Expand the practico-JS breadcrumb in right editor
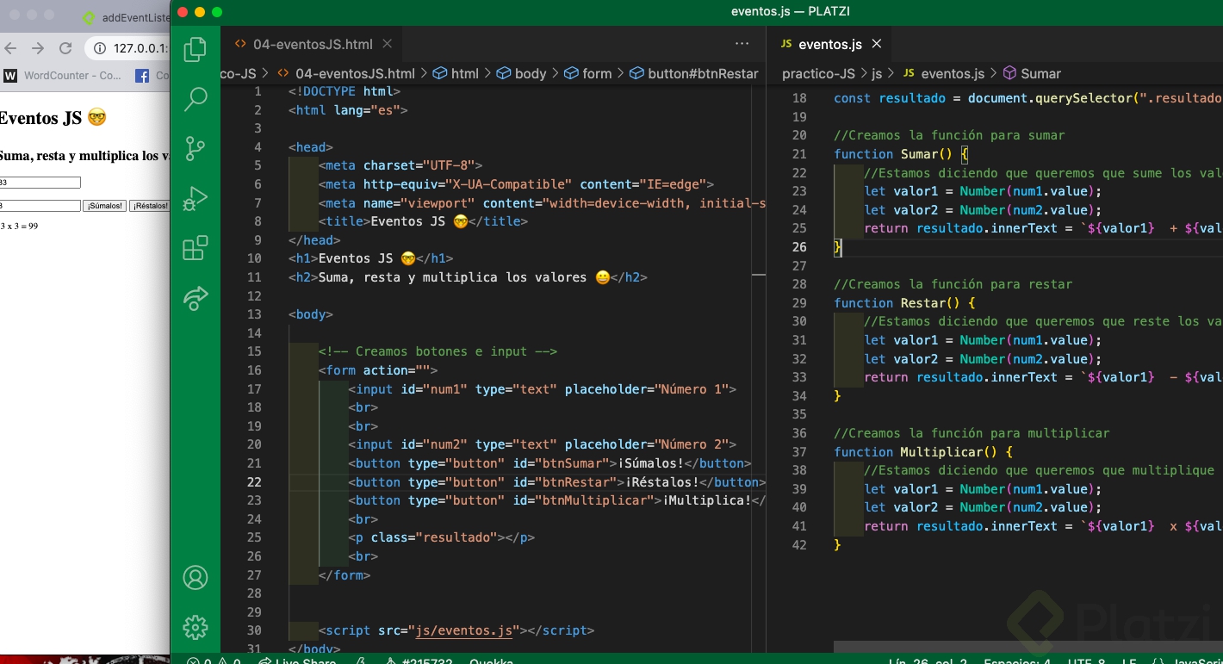Screen dimensions: 1223x664 [818, 74]
